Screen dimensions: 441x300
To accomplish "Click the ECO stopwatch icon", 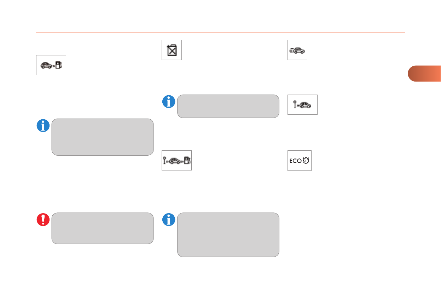I will click(299, 161).
